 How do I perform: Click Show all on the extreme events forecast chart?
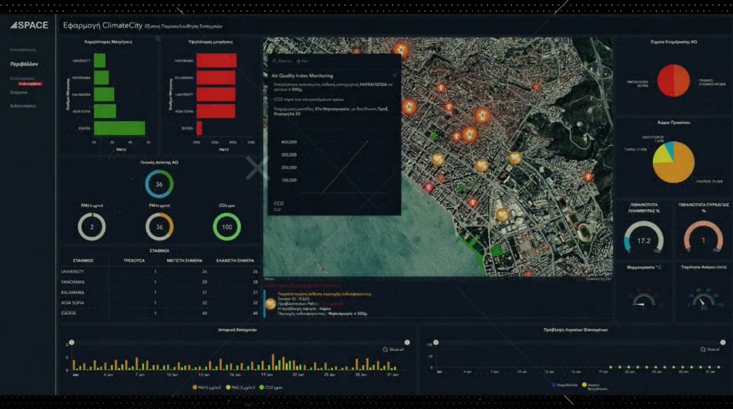click(x=710, y=349)
